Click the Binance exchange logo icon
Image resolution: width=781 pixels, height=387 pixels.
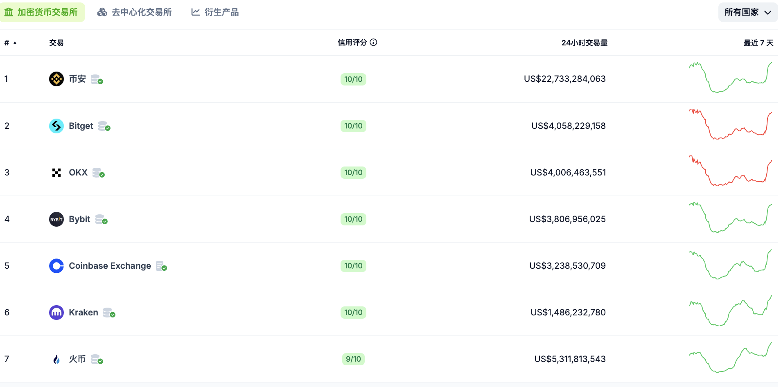56,79
